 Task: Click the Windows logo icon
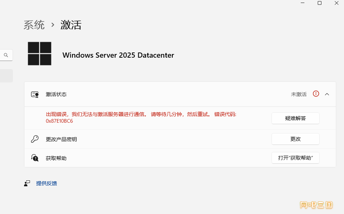click(40, 54)
